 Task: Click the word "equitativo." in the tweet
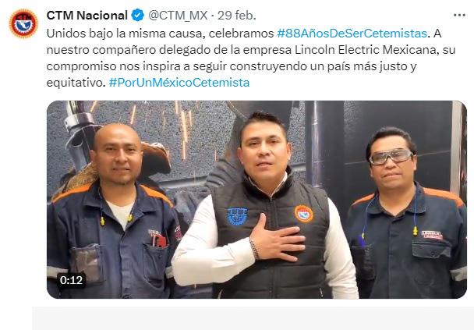coord(76,82)
